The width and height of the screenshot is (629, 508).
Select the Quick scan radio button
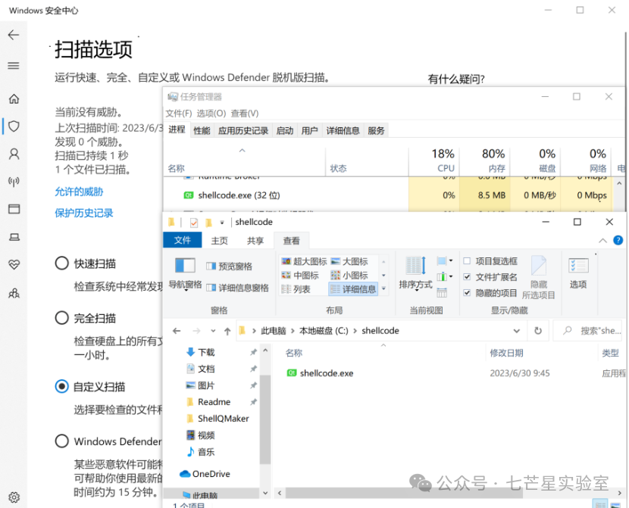pos(62,263)
